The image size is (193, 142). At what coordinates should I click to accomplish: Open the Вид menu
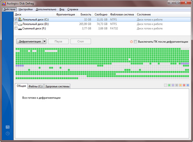tap(62, 9)
